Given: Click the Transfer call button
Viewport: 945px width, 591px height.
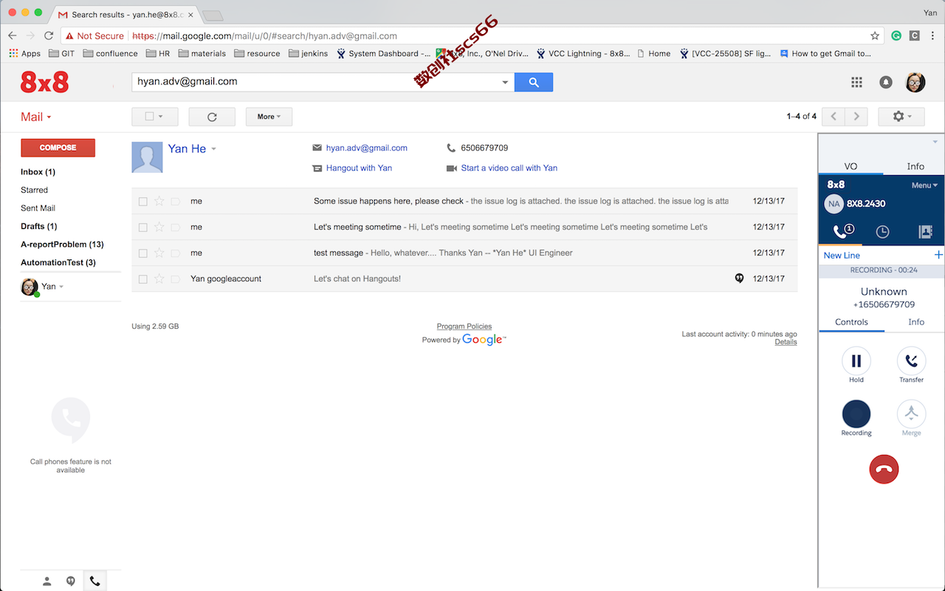Looking at the screenshot, I should pyautogui.click(x=911, y=361).
